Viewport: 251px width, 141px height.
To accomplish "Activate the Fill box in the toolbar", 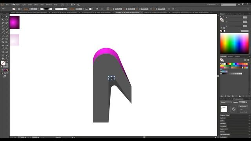I will [x=3, y=63].
